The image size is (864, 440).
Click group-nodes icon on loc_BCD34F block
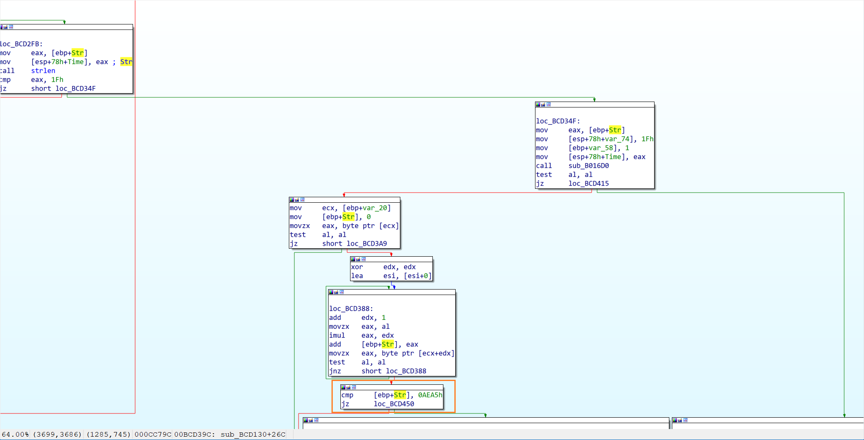tap(549, 105)
